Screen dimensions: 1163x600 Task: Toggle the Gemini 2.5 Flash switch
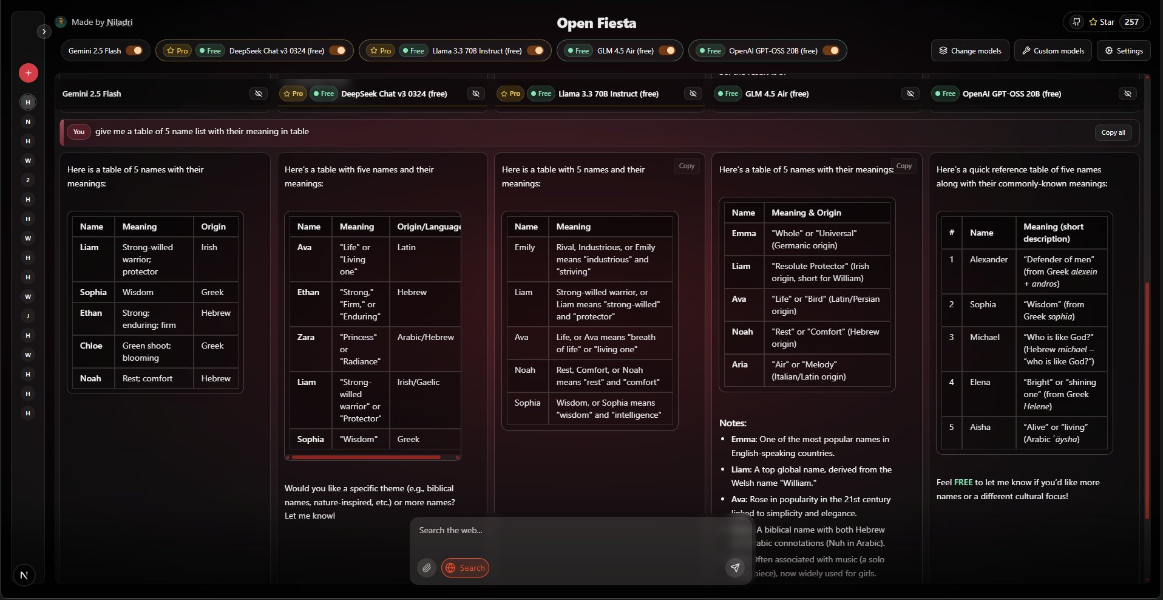click(x=134, y=50)
